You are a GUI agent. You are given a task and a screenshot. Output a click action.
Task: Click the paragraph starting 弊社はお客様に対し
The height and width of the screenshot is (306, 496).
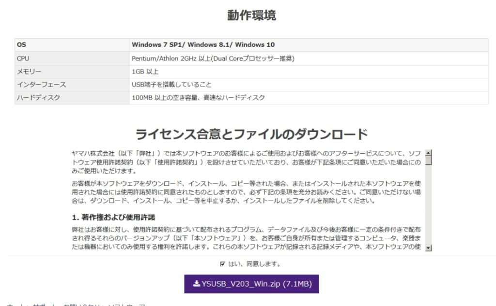246,238
